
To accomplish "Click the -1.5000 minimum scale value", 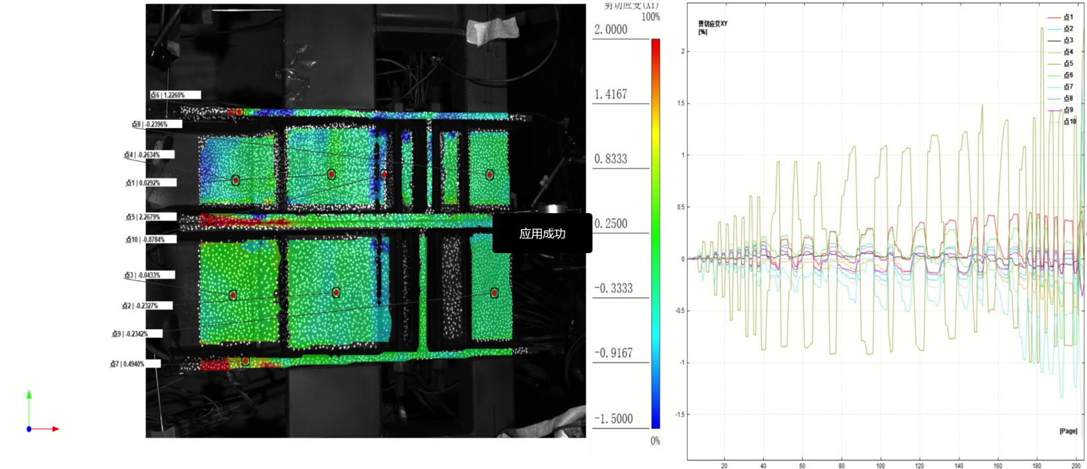I will [613, 419].
